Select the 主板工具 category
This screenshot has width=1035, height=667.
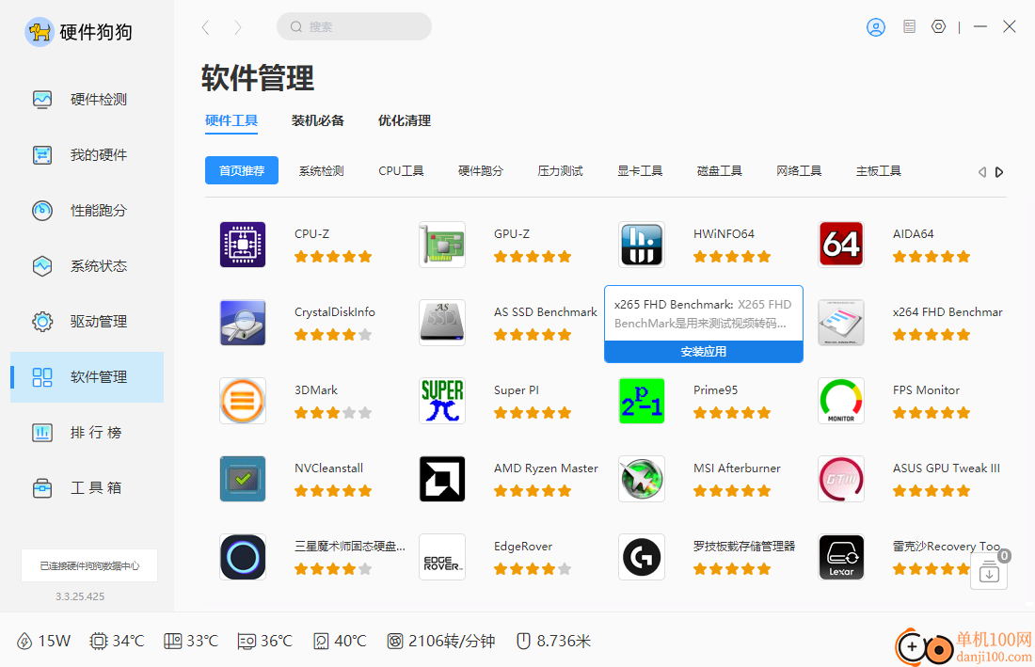pos(879,171)
